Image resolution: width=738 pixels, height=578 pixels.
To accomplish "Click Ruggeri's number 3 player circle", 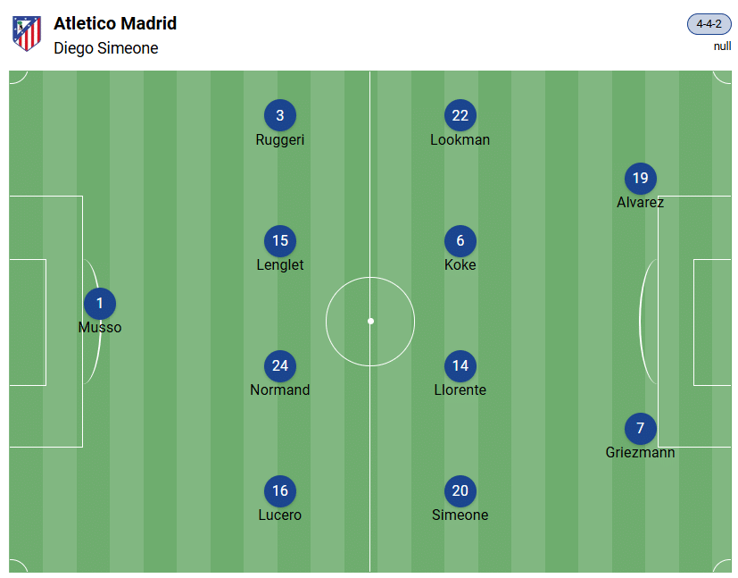I will pyautogui.click(x=280, y=115).
